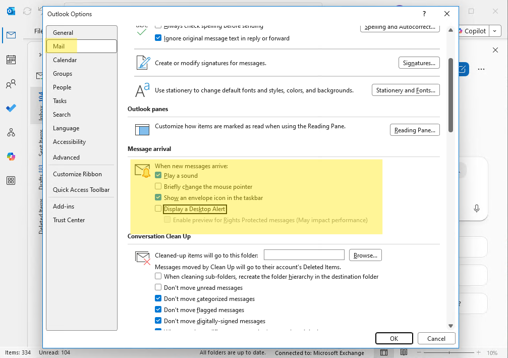Expand the Copilot dropdown arrow
The width and height of the screenshot is (508, 358).
click(x=495, y=31)
